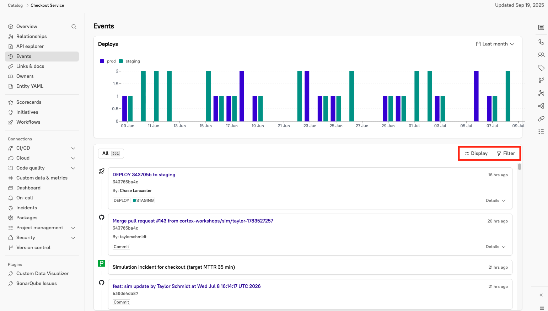Open the Simulation incident for checkout event
The height and width of the screenshot is (311, 548).
(174, 267)
